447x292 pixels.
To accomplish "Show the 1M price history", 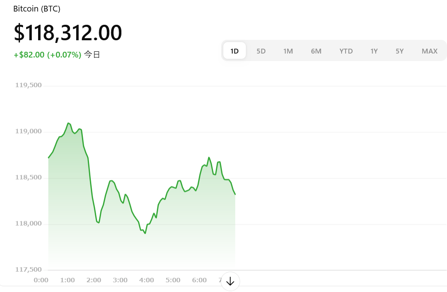I will point(288,51).
